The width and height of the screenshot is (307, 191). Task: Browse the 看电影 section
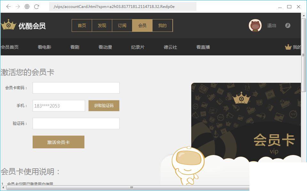(x=44, y=47)
